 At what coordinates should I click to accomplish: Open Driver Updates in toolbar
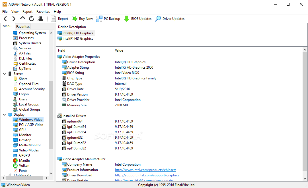coord(170,19)
